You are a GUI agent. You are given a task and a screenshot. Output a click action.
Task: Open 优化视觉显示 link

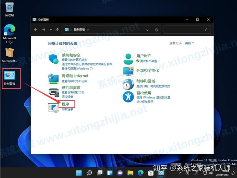[x=145, y=102]
